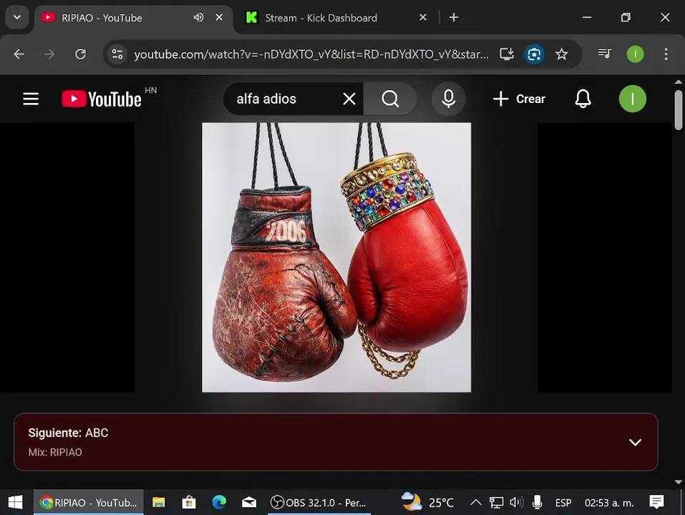Open Mail app from taskbar
Screen dimensions: 685x515
pyautogui.click(x=249, y=502)
